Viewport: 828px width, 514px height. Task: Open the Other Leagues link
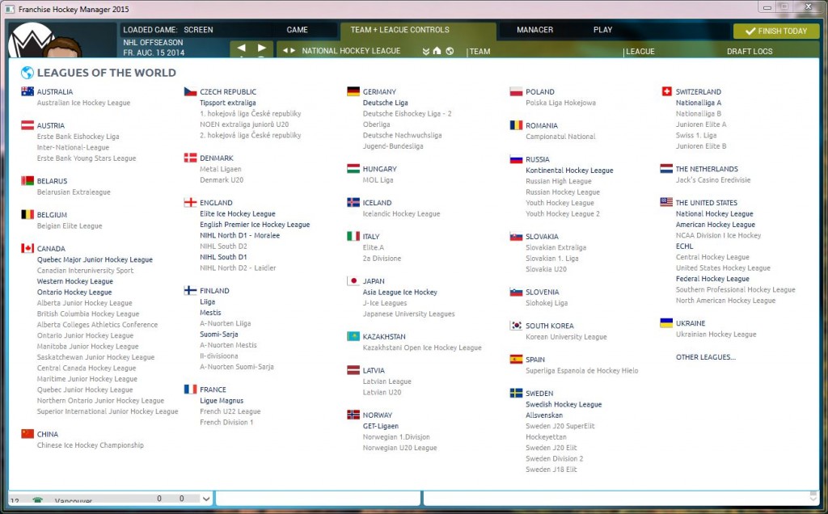(705, 357)
